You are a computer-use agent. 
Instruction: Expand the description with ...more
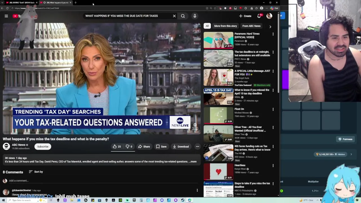click(193, 162)
